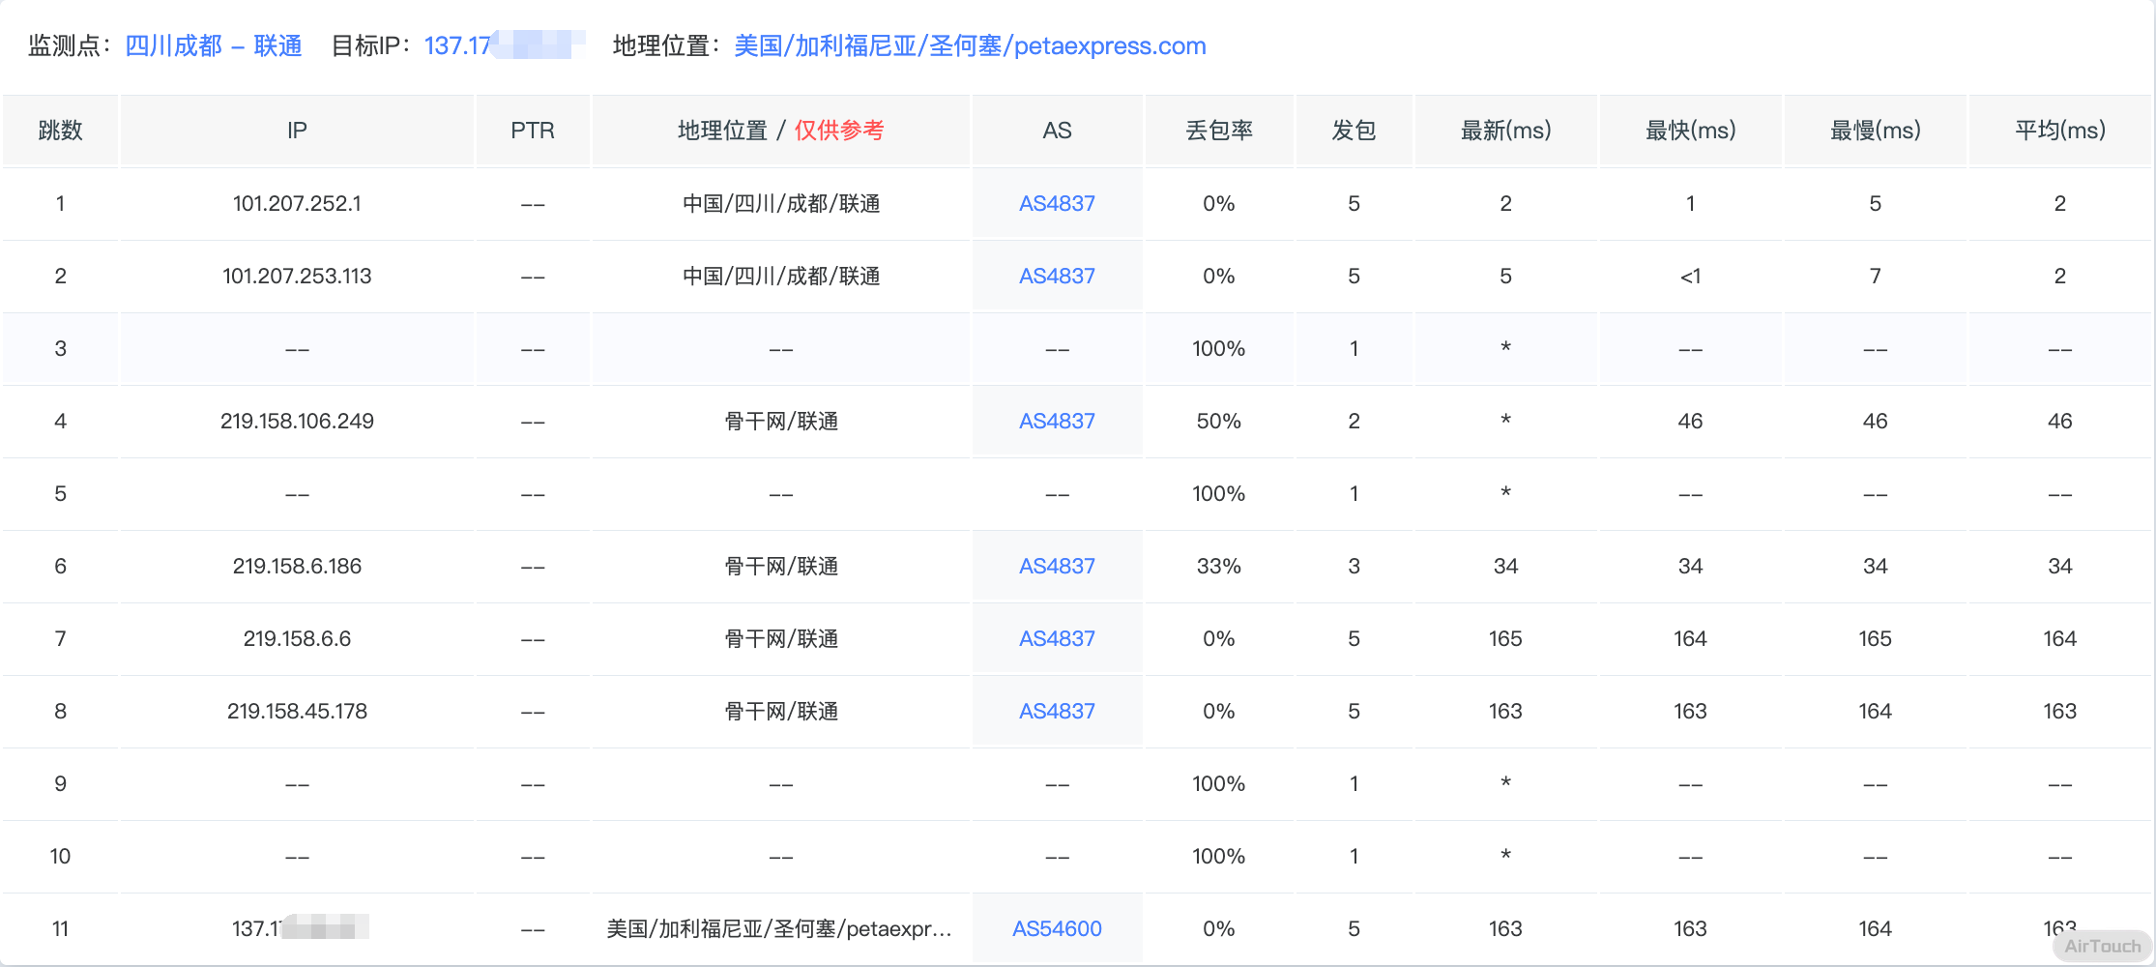Open the AS4837 link for IP 101.207.253.113

pos(1057,276)
